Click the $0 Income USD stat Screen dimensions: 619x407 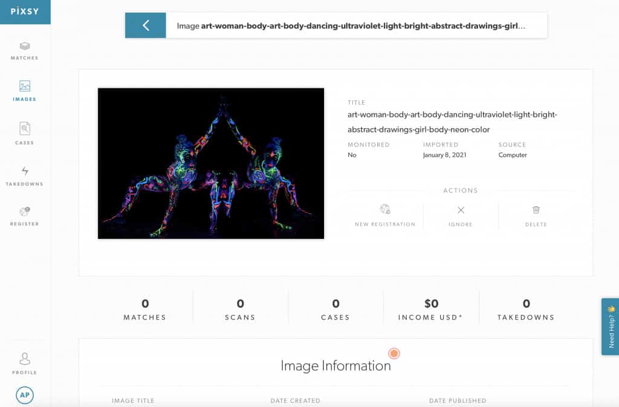431,310
